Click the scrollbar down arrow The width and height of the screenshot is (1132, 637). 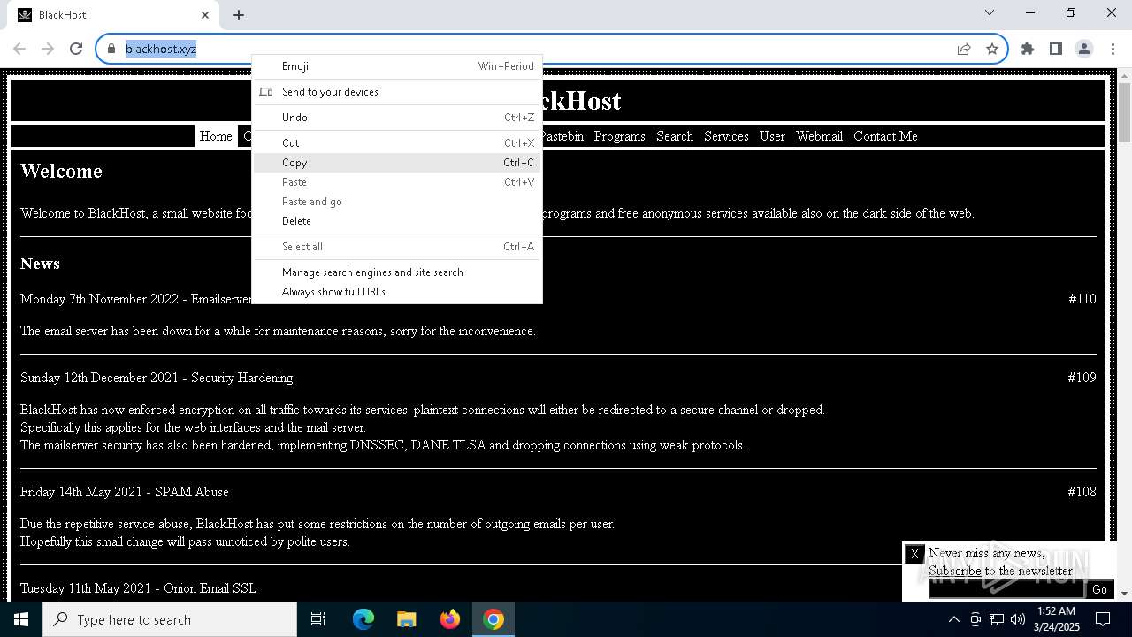[x=1124, y=593]
